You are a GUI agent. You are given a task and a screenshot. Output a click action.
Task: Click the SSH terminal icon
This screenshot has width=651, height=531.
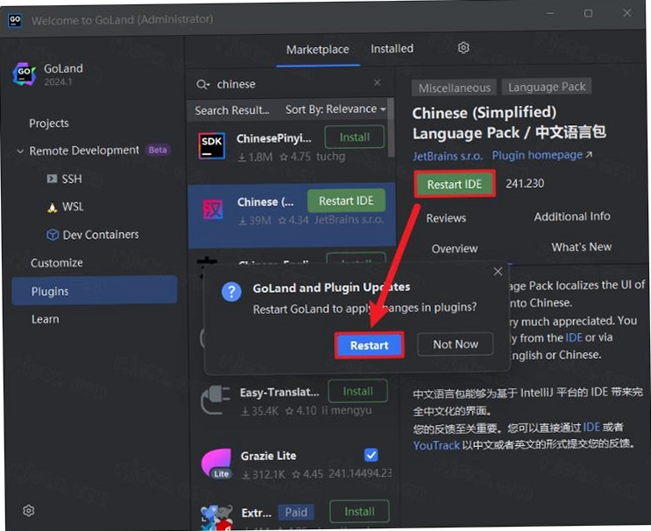pyautogui.click(x=52, y=178)
